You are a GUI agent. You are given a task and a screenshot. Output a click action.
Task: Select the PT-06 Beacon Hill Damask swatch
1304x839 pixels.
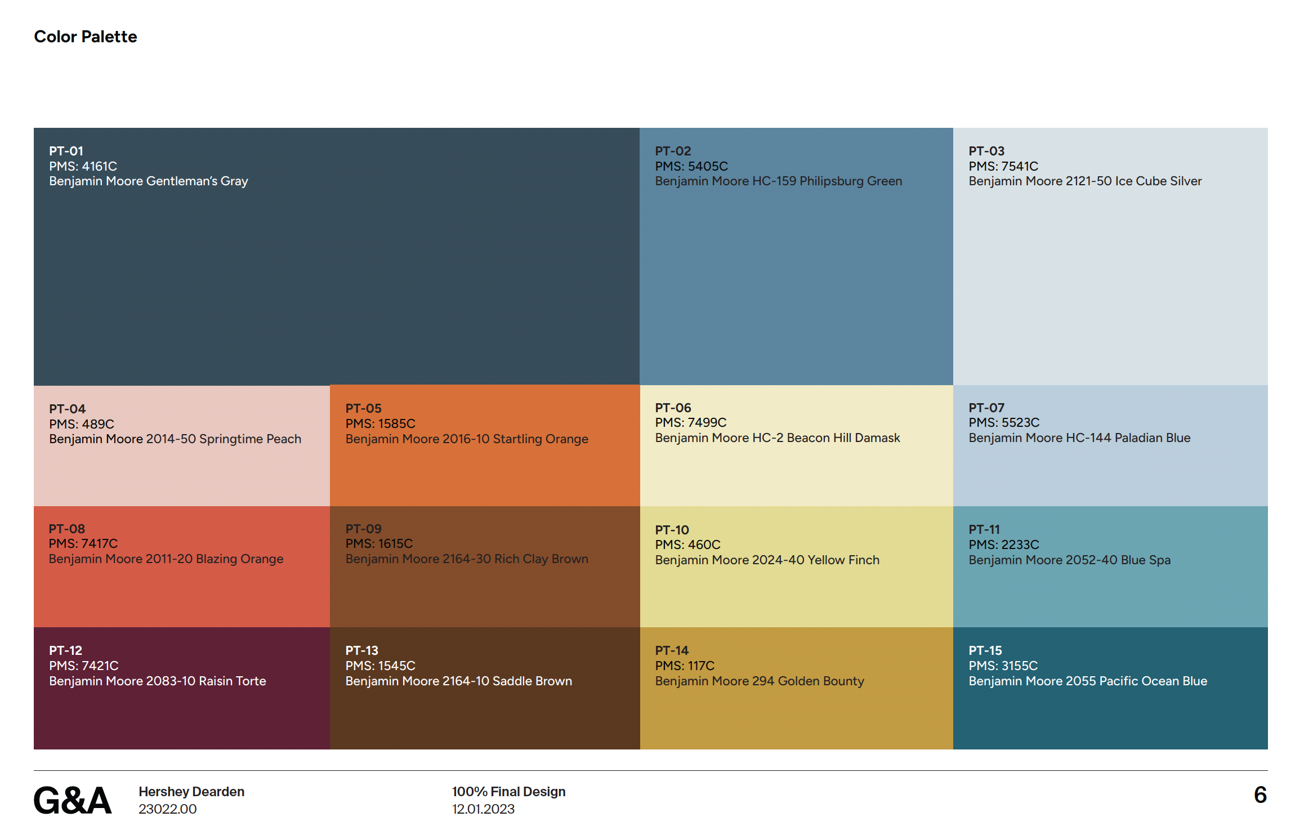tap(796, 445)
